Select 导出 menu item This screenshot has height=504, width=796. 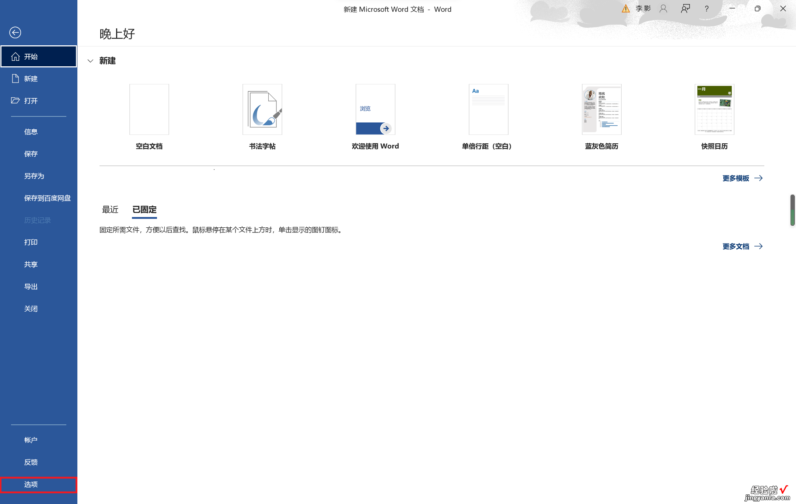31,286
